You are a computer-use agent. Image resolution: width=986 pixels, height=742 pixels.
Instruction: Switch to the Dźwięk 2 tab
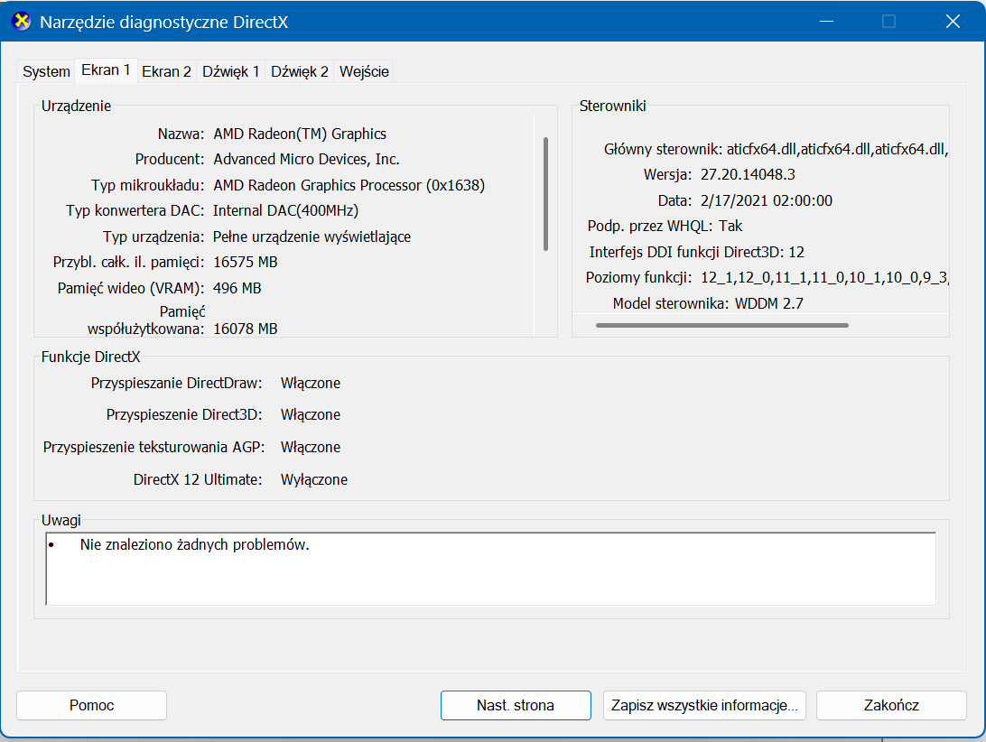coord(300,71)
